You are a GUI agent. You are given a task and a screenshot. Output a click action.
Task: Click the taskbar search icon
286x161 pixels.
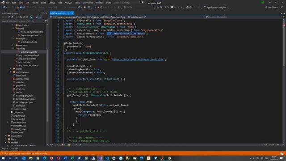(x=10, y=158)
